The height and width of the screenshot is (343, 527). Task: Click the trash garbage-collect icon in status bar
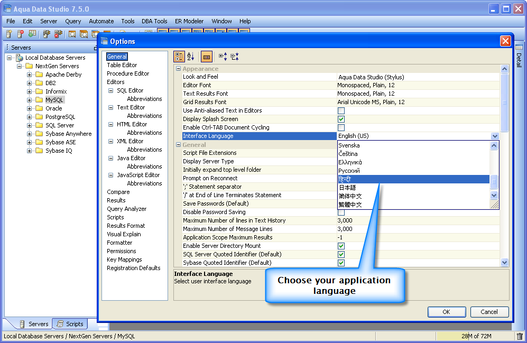[520, 336]
